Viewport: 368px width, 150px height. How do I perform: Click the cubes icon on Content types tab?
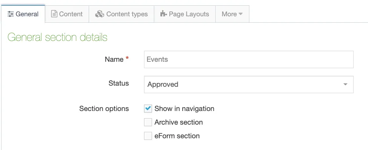[100, 14]
